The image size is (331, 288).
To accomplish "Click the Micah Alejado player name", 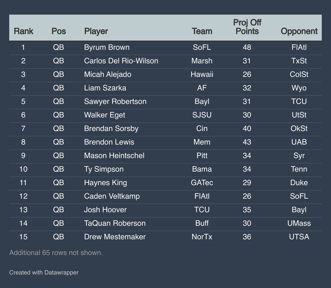I will click(108, 74).
